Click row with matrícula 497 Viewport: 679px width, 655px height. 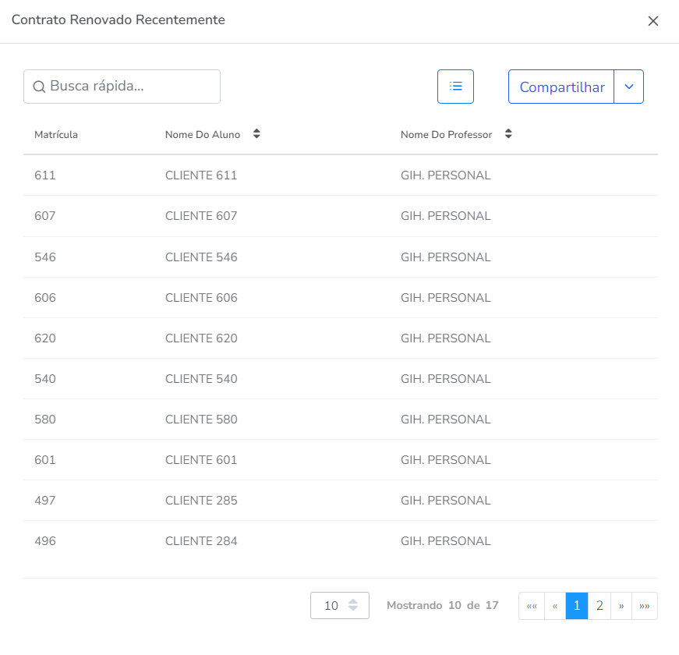45,501
